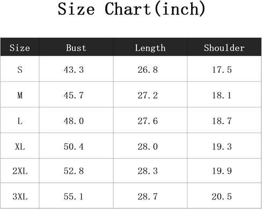Click the XL size row label

(x=20, y=147)
